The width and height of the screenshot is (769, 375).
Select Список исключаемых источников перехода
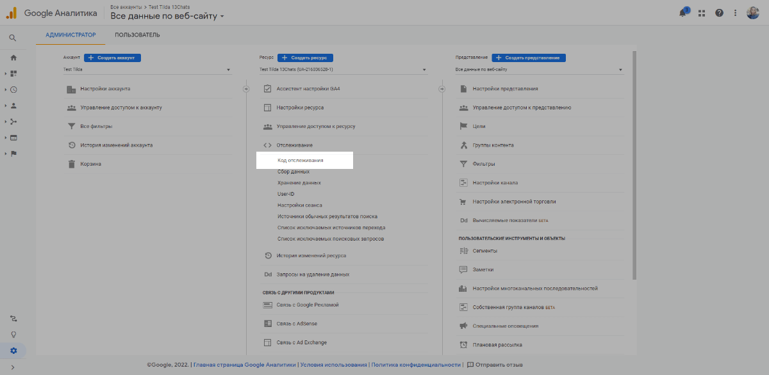(331, 228)
